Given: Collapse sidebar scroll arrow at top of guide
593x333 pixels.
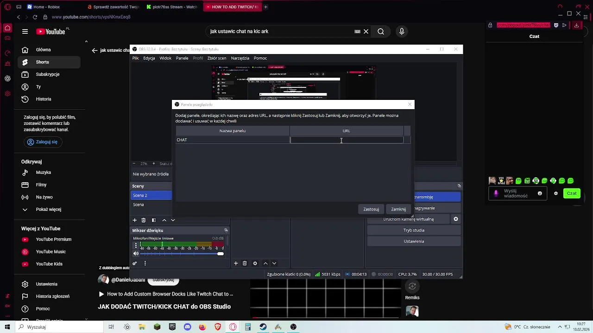Looking at the screenshot, I should point(86,42).
